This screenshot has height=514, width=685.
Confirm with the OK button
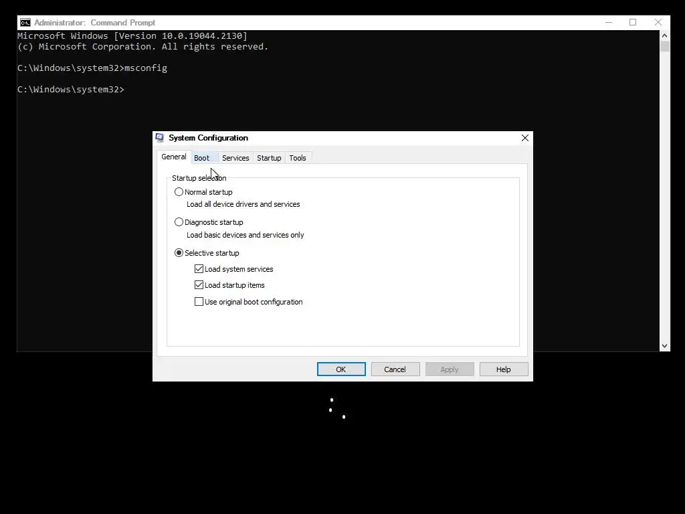pos(341,369)
